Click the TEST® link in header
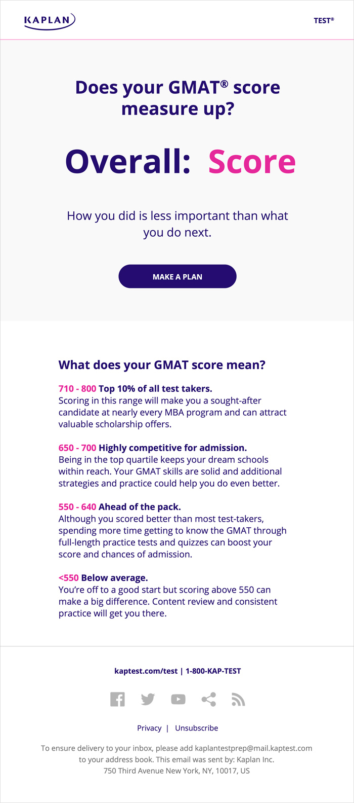Viewport: 354px width, 803px height. coord(324,21)
